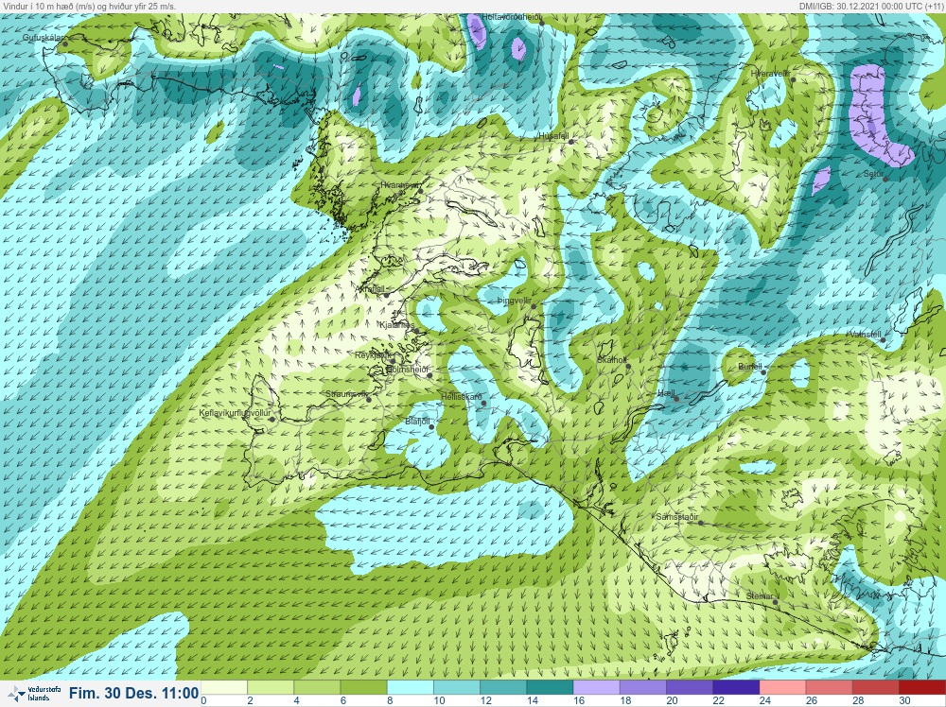Select the light green 2–4 m/s legend swatch
The width and height of the screenshot is (946, 707).
pos(271,688)
